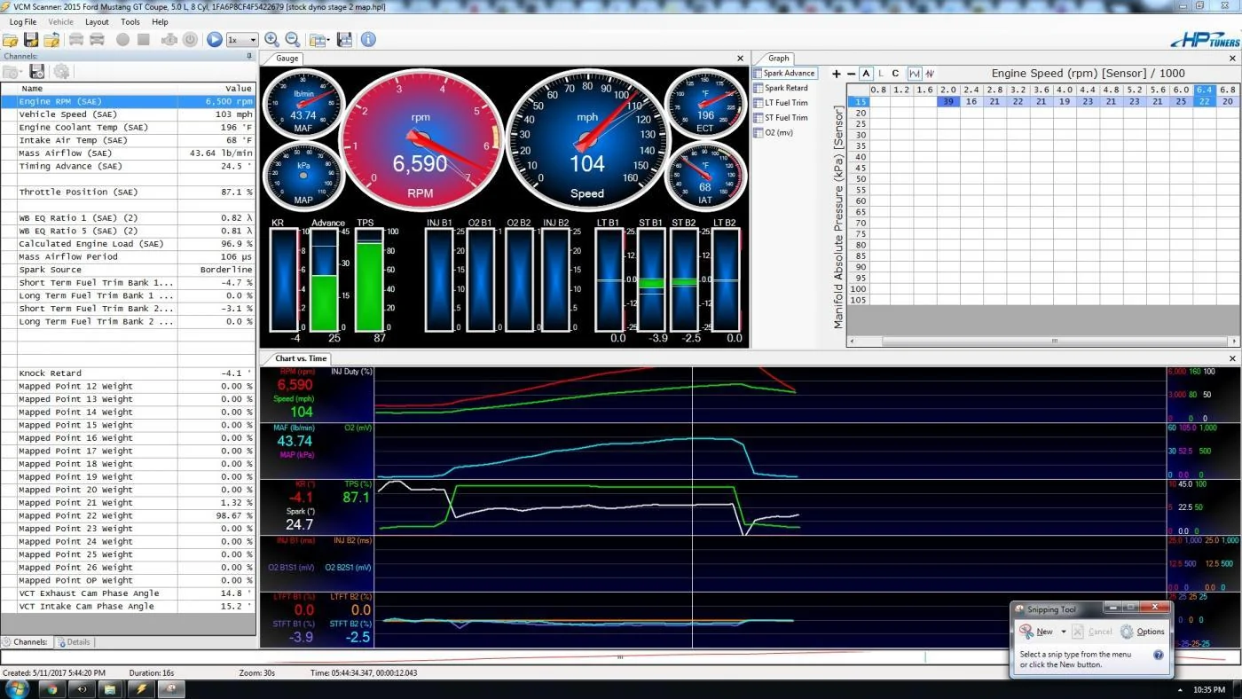The width and height of the screenshot is (1242, 699).
Task: Open Options in the Snipping Tool window
Action: pyautogui.click(x=1143, y=632)
